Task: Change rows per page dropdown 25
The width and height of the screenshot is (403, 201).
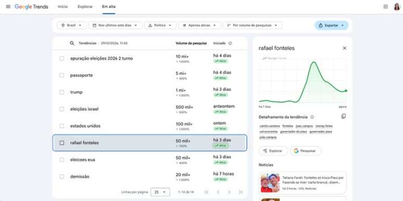Action: click(160, 192)
